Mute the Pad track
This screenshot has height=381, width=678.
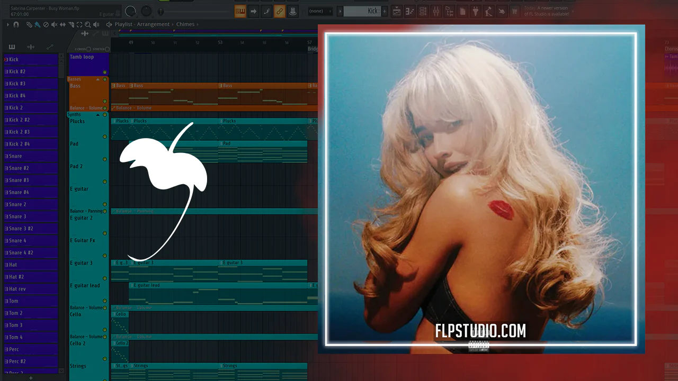105,159
